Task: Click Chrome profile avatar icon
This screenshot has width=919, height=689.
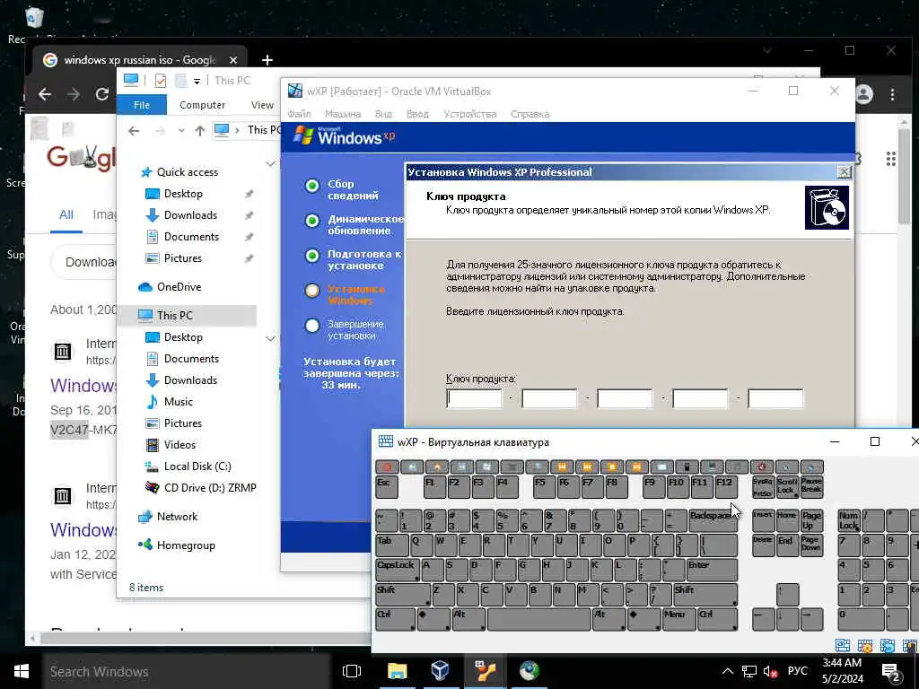Action: pos(863,94)
